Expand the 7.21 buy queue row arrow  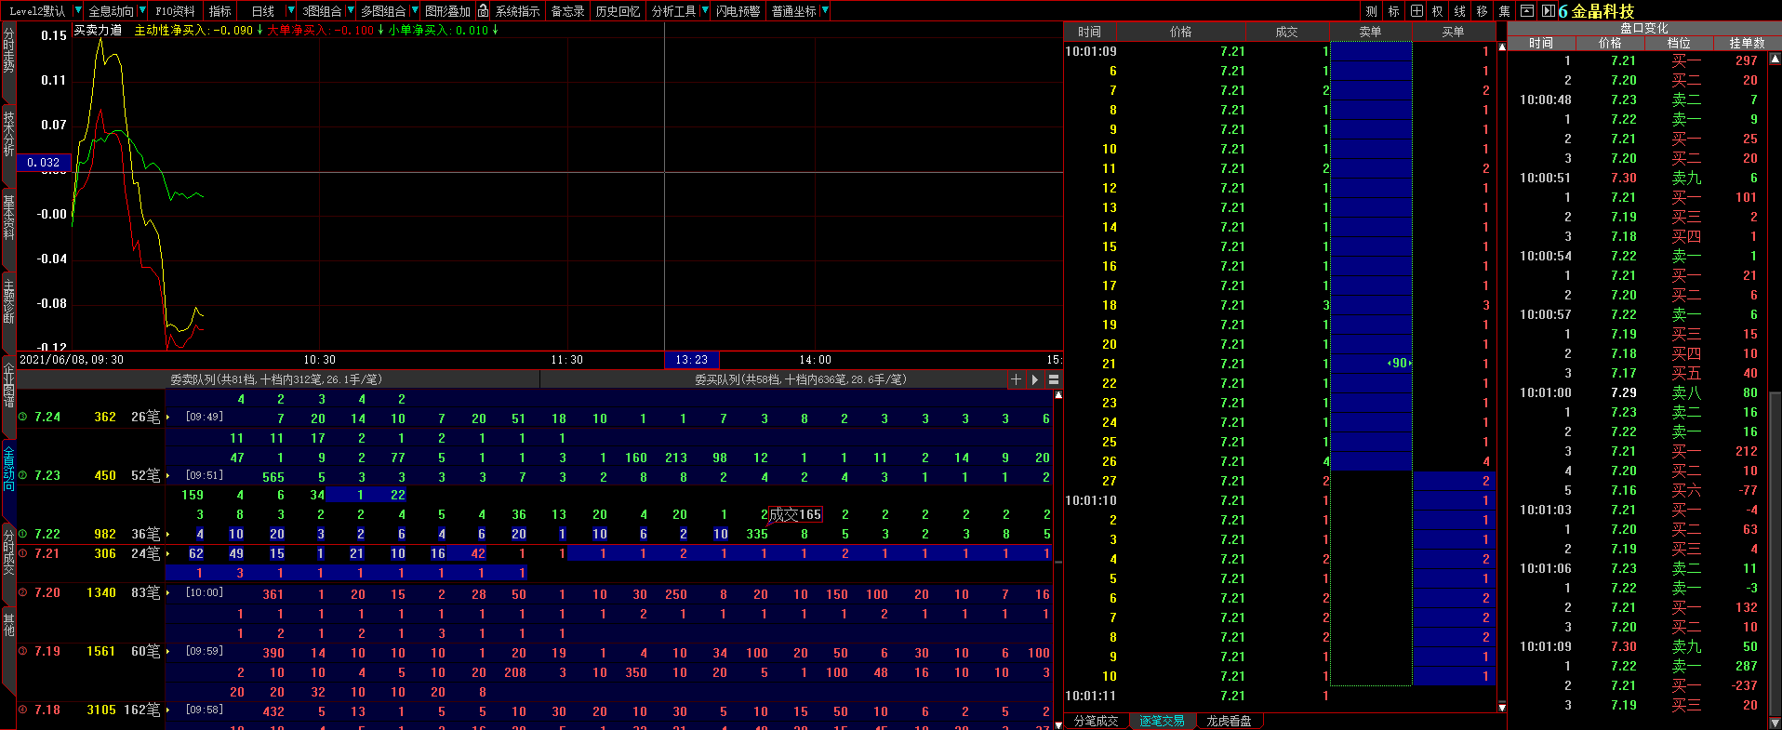pyautogui.click(x=167, y=554)
